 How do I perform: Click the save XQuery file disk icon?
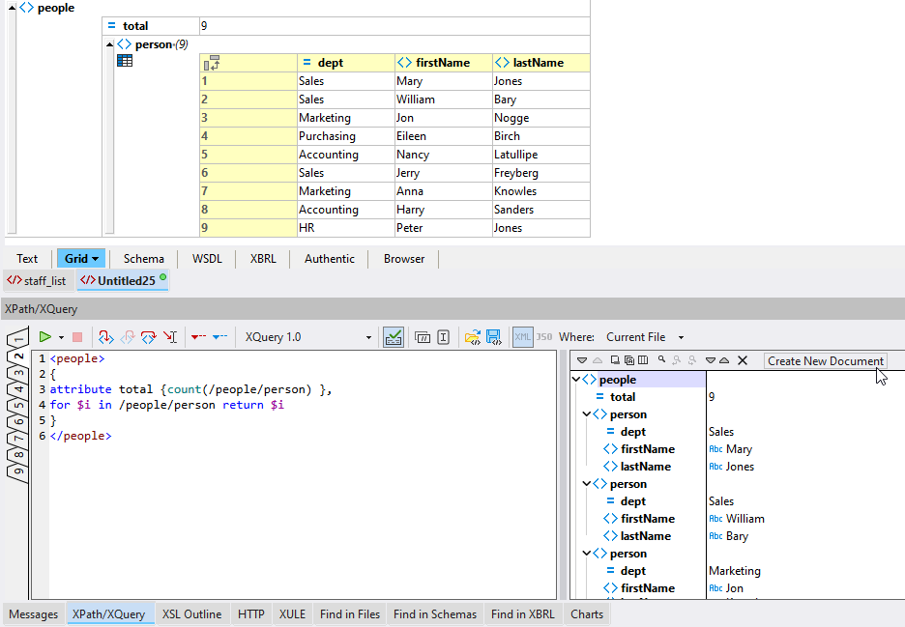coord(493,337)
